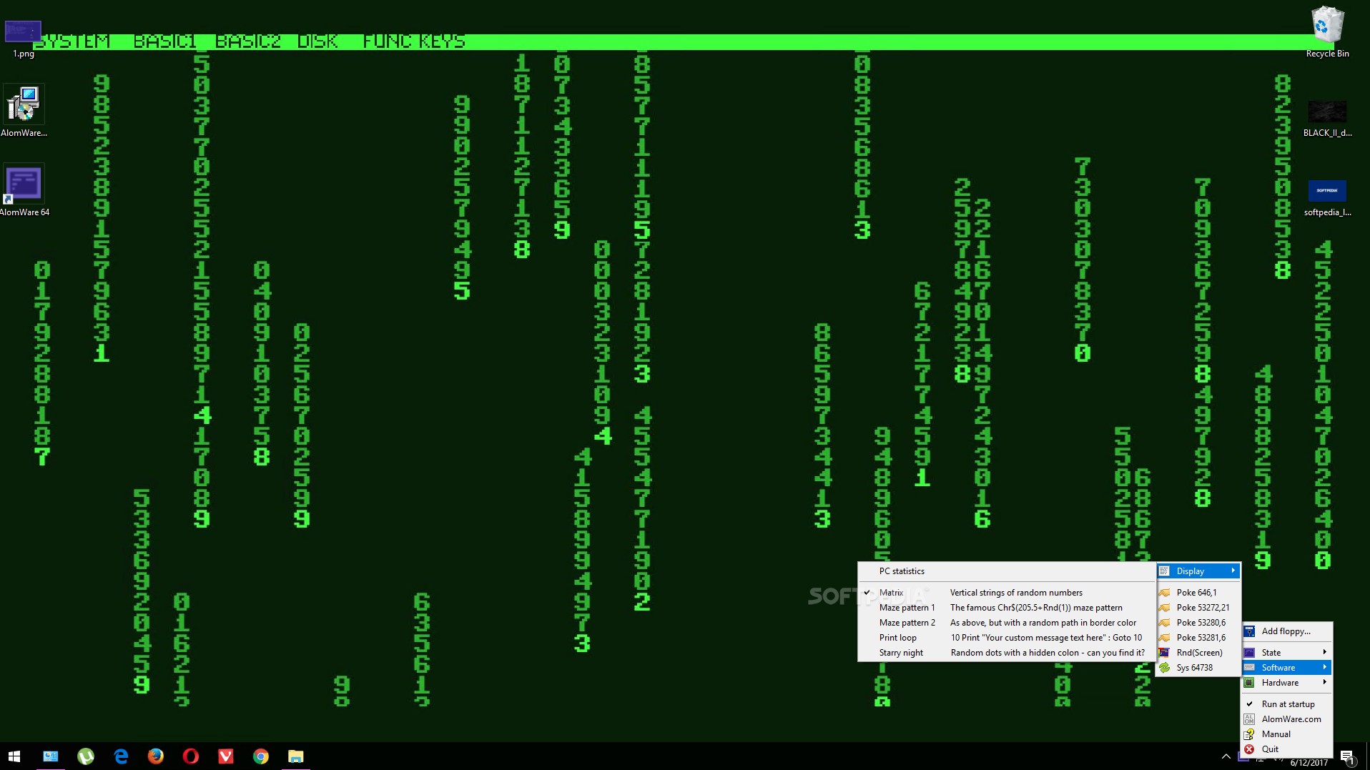Image resolution: width=1370 pixels, height=770 pixels.
Task: Click the hand icon beside Poke 53272,21
Action: pyautogui.click(x=1165, y=607)
